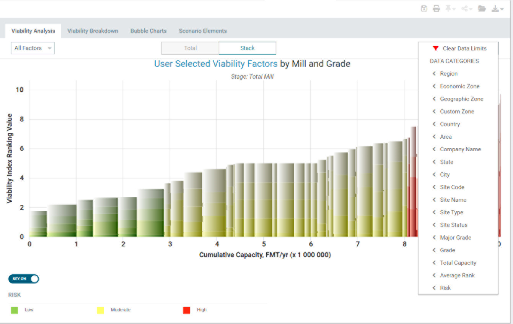Click the red filter icon beside Clear Data Limits
The width and height of the screenshot is (513, 324).
[x=435, y=48]
